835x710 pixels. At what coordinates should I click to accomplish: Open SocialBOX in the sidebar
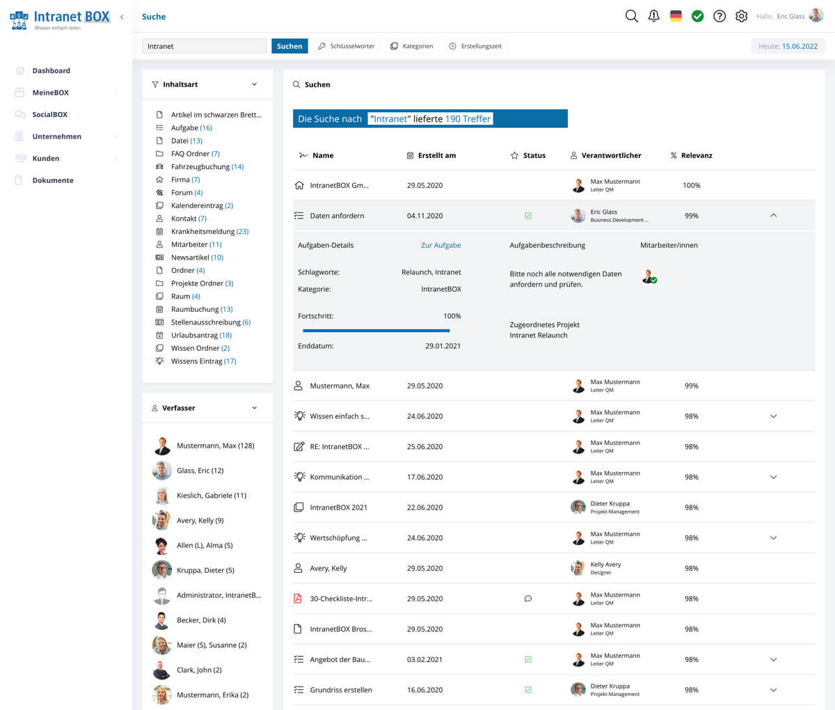click(49, 114)
